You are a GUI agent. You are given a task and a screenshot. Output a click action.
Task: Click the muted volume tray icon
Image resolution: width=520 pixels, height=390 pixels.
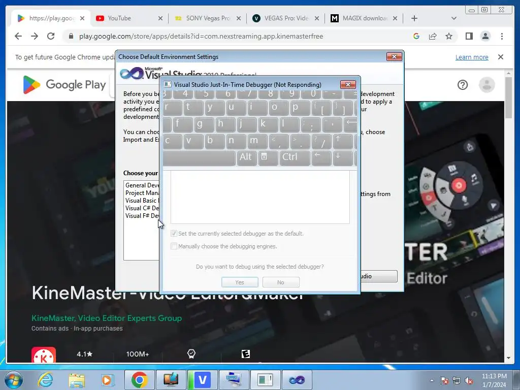(469, 380)
